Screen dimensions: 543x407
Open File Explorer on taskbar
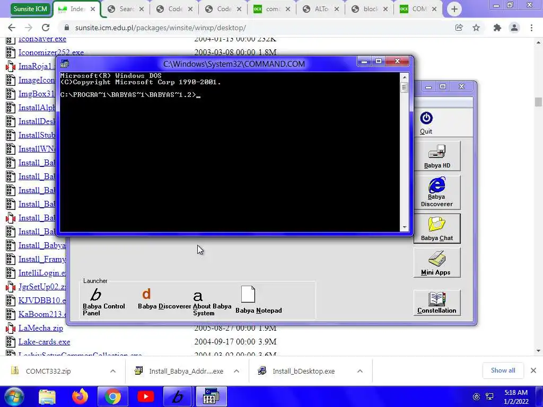click(47, 396)
